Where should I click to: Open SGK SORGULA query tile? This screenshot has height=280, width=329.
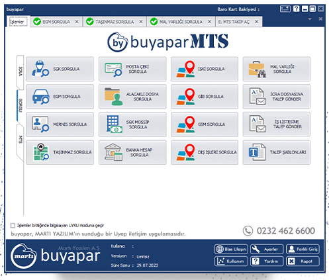pyautogui.click(x=60, y=69)
